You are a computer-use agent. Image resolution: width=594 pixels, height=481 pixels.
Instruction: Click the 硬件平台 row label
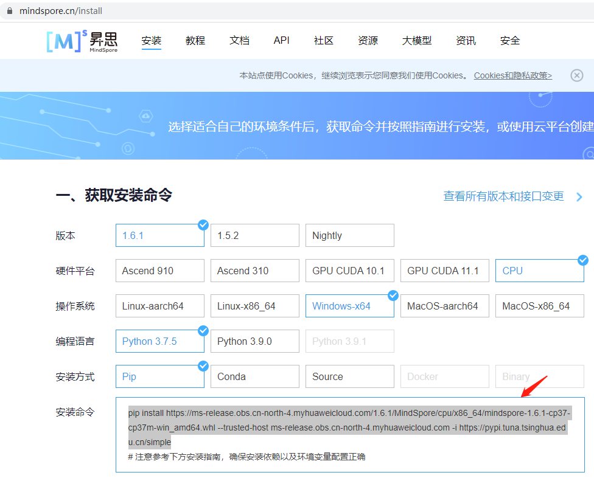75,271
